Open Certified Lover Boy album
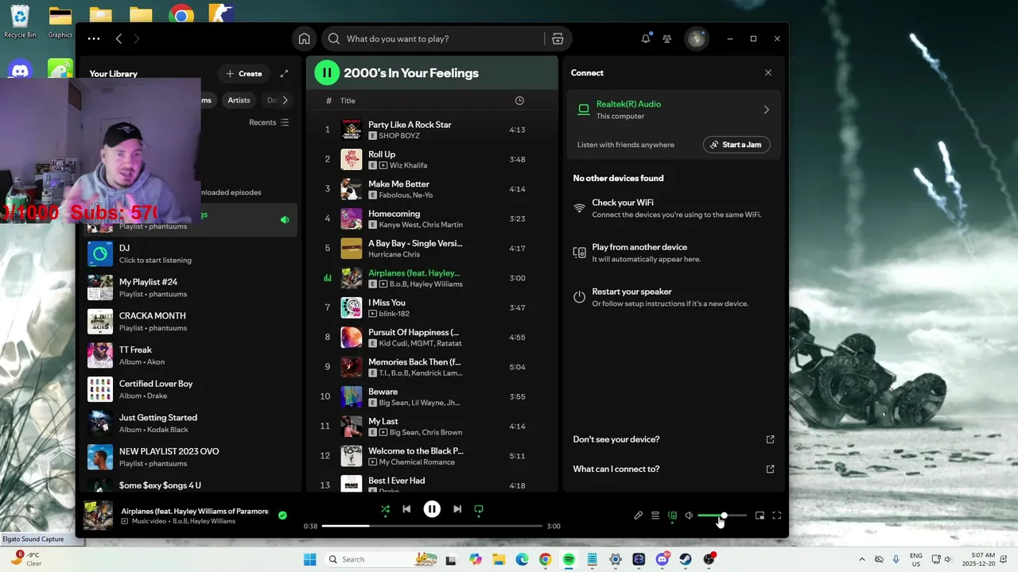This screenshot has height=572, width=1018. [191, 389]
